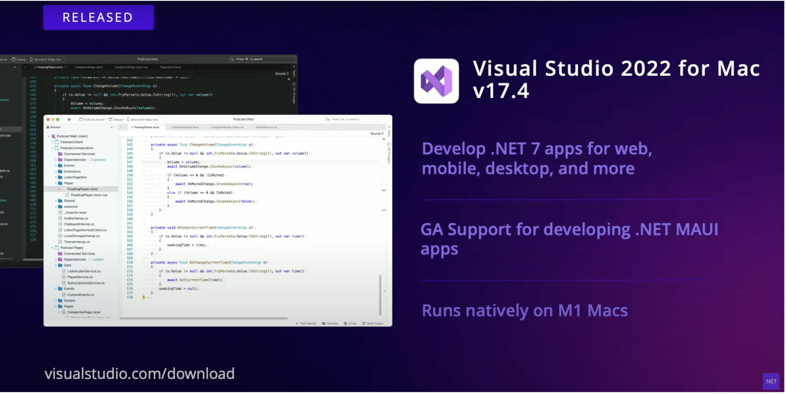Screen dimensions: 786x394
Task: Click the Run (play) button in light window
Action: (x=69, y=120)
